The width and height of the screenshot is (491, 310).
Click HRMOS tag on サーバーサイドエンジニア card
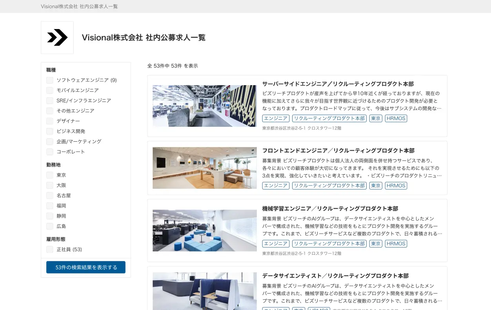coord(396,119)
